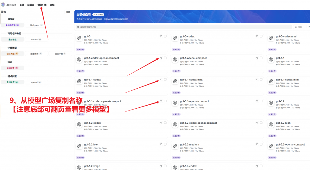310x170 pixels.
Task: Click the OpenAI logo on gpt-5.1-codex-max card
Action: point(175,81)
